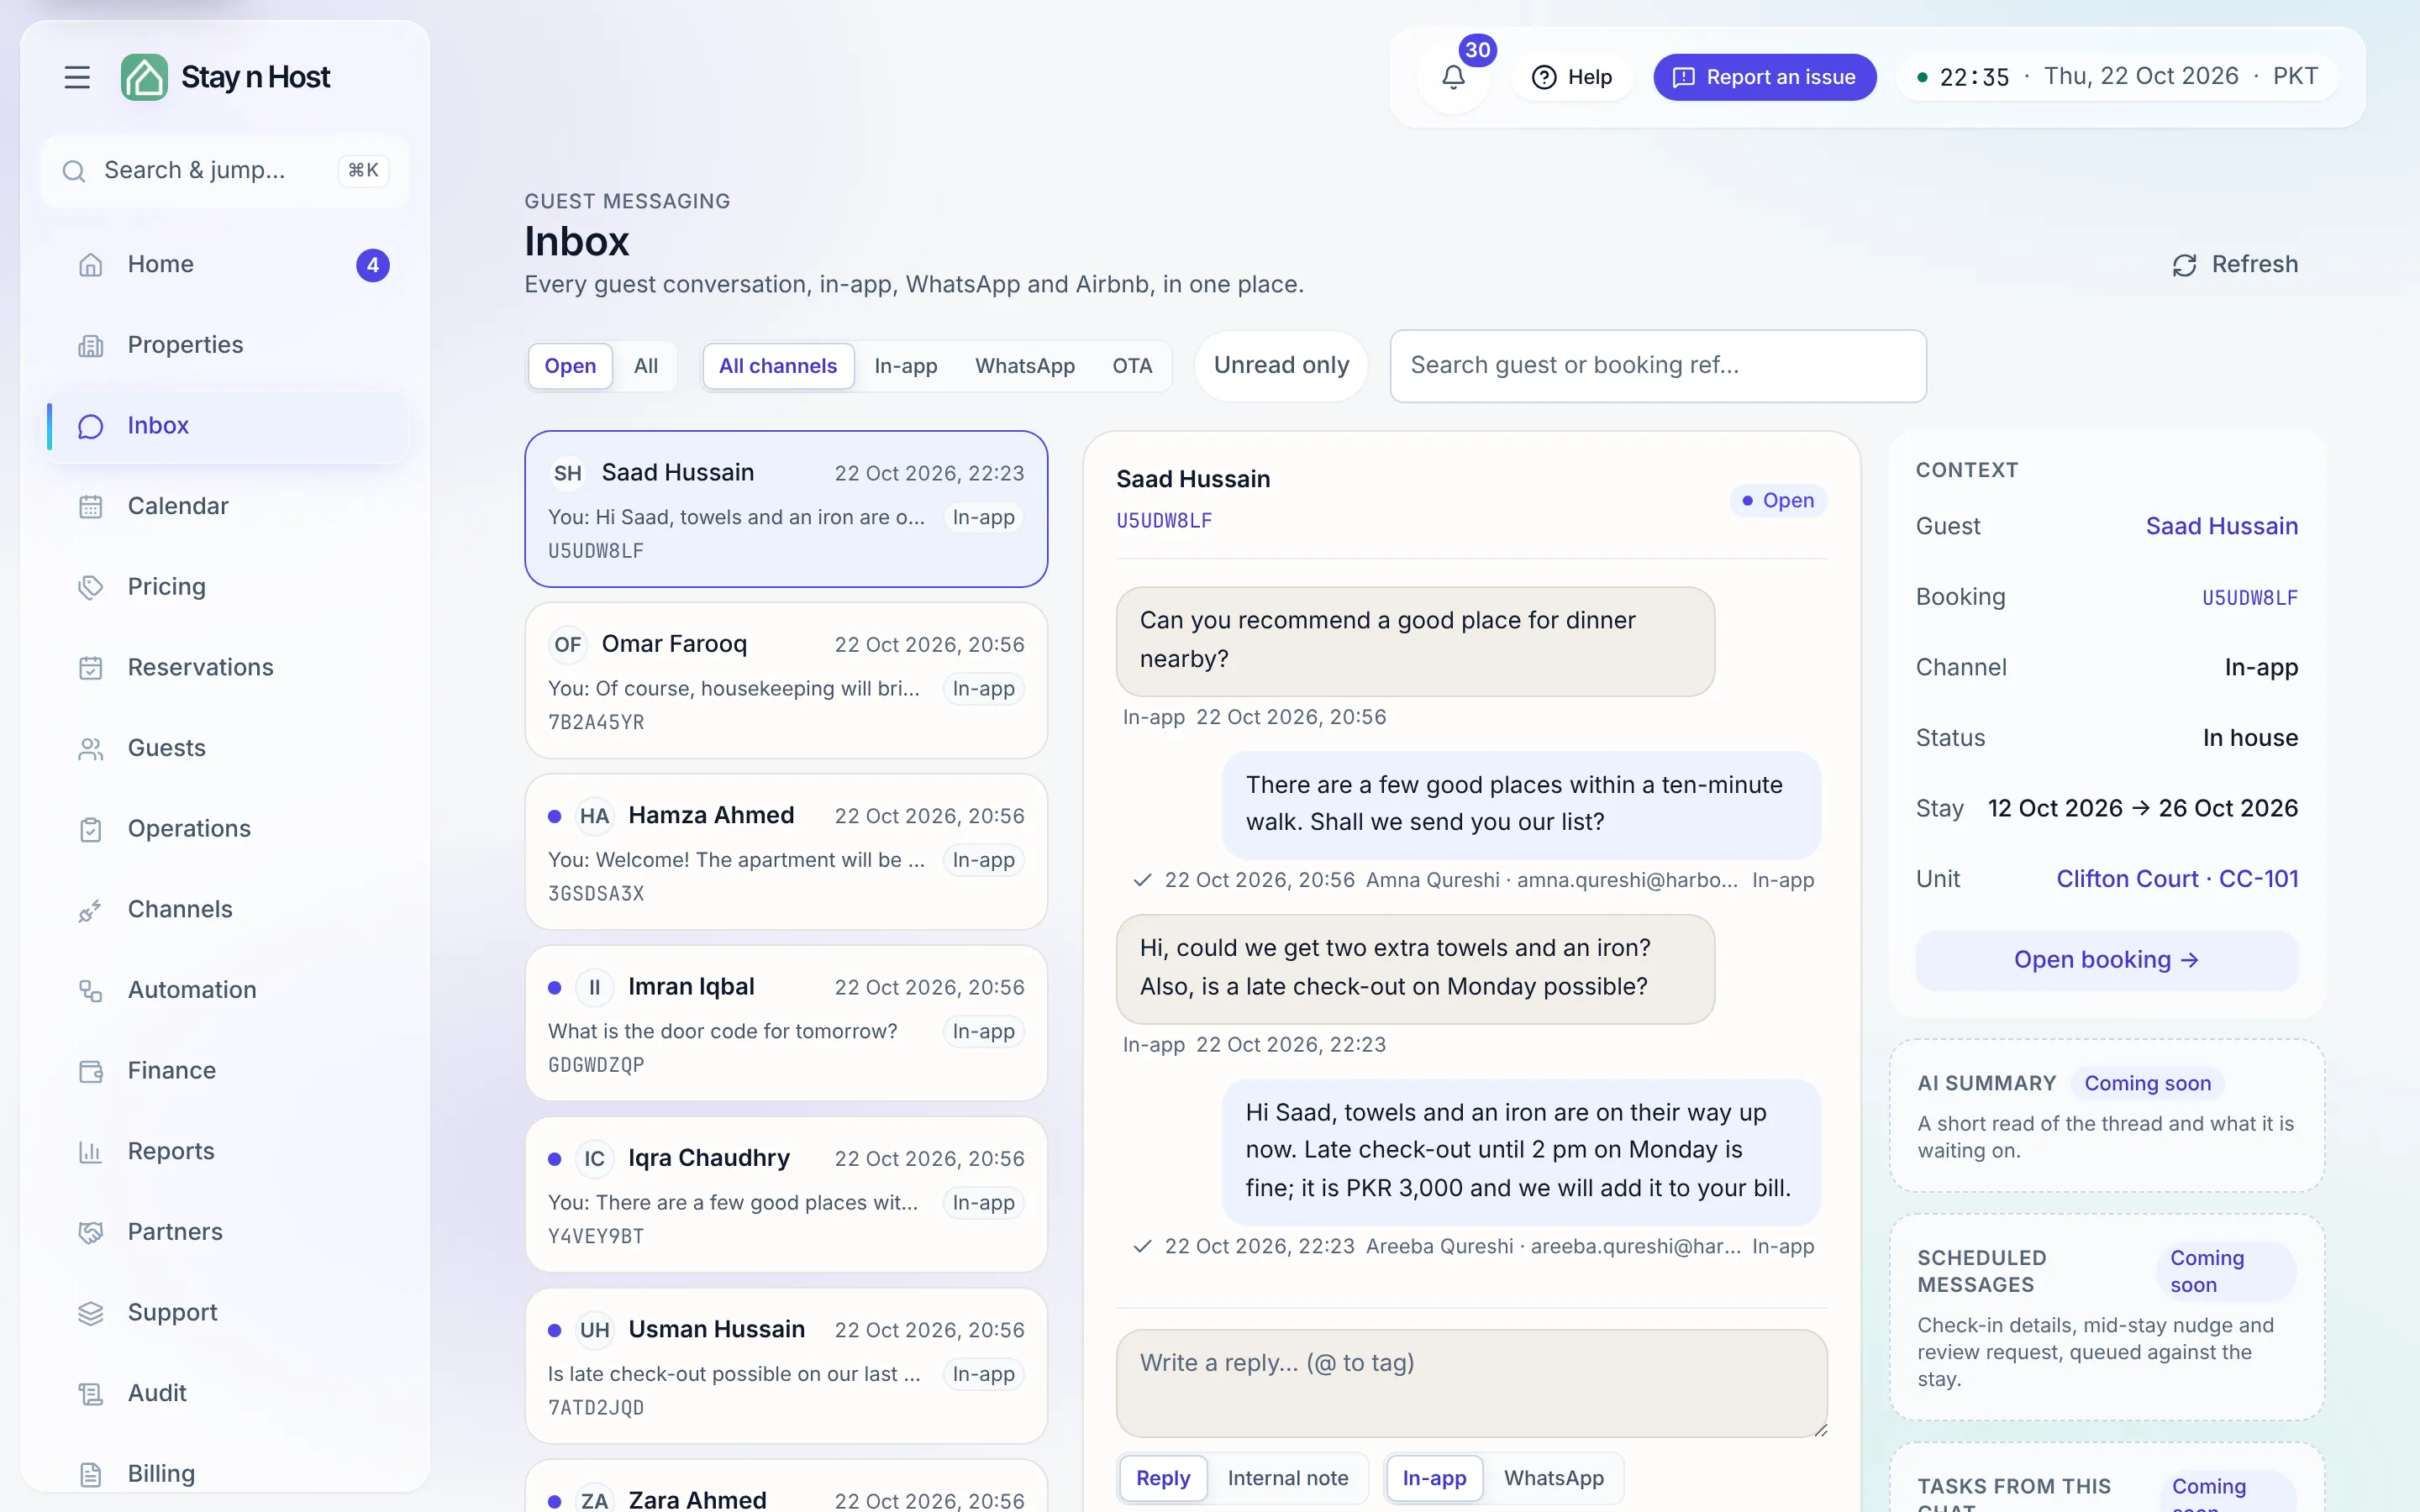Click the search magnifier icon in sidebar
2420x1512 pixels.
(x=74, y=172)
